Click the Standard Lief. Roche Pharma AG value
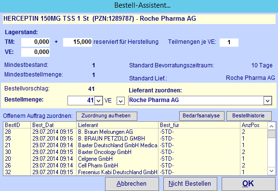278x191 pixels. pos(251,78)
